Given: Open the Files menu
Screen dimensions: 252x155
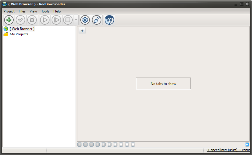Looking at the screenshot, I should point(22,11).
